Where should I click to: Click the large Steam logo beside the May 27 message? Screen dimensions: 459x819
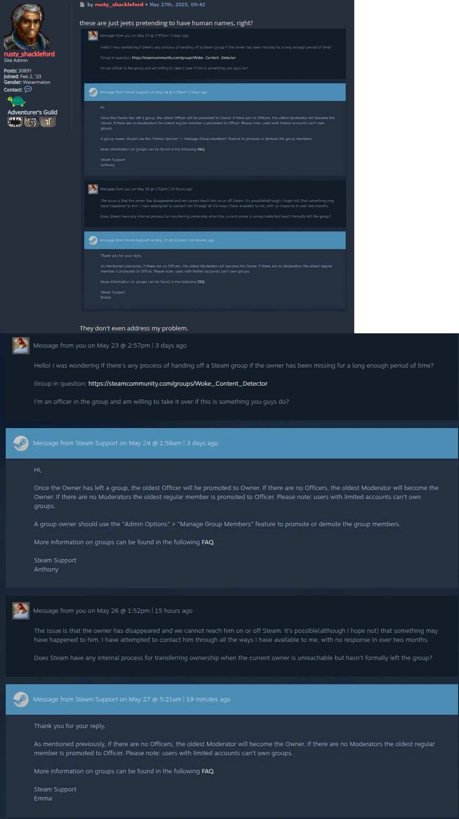pos(20,699)
